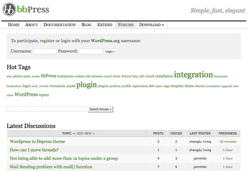Open the profile tag
The width and height of the screenshot is (248, 171).
127,86
